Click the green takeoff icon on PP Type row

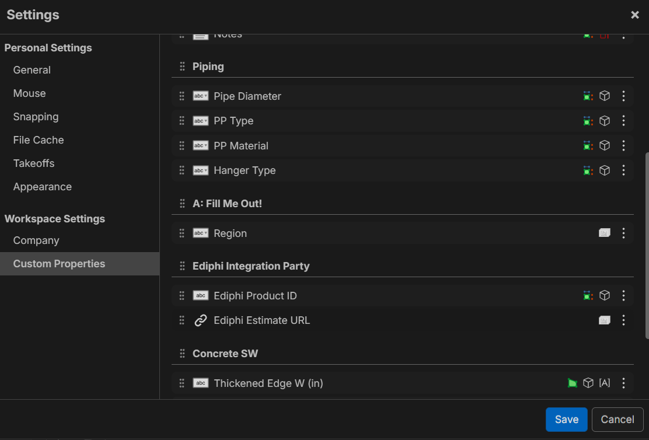click(x=588, y=121)
